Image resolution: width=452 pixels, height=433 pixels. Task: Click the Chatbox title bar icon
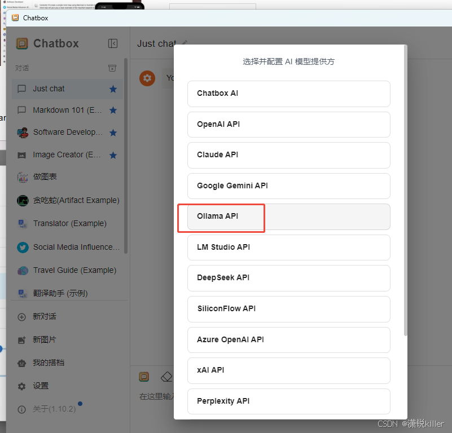15,18
